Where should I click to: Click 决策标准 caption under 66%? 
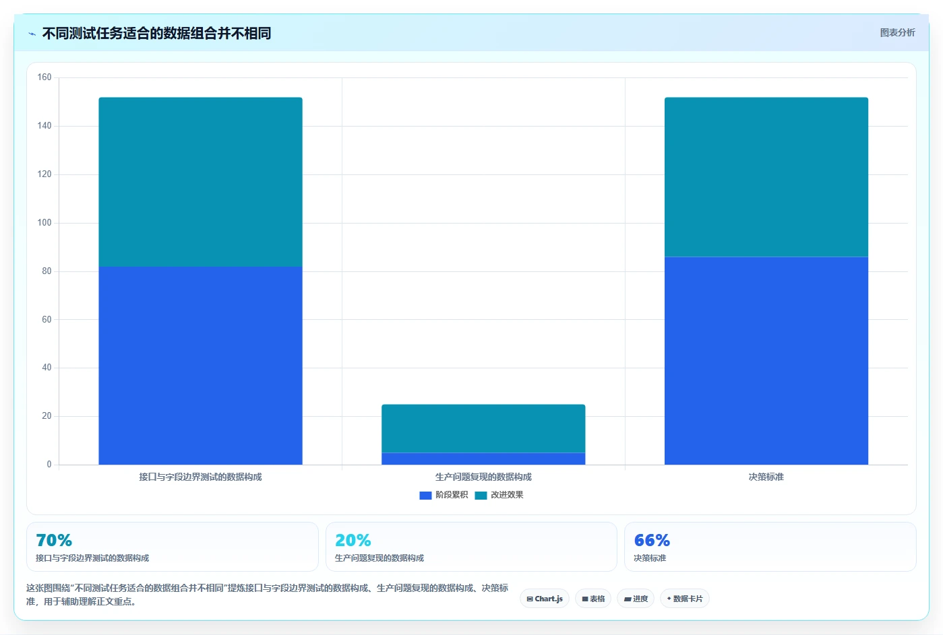[650, 558]
